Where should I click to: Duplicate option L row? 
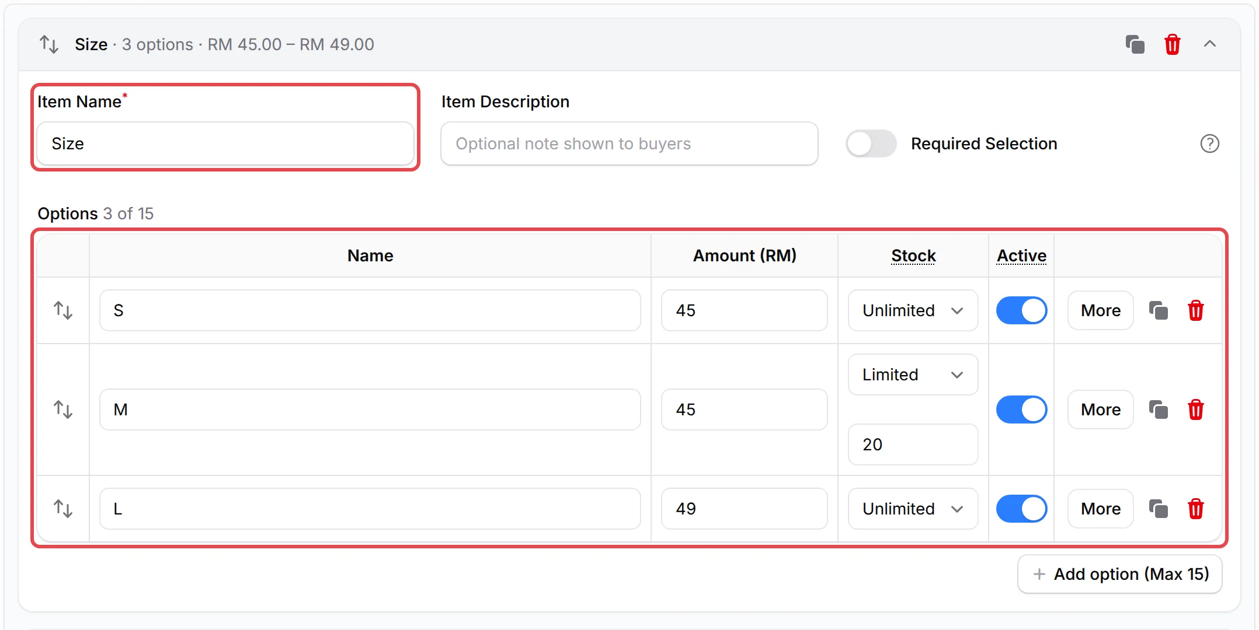click(x=1159, y=509)
